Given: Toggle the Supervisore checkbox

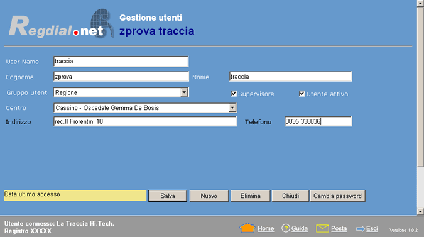Looking at the screenshot, I should (234, 94).
